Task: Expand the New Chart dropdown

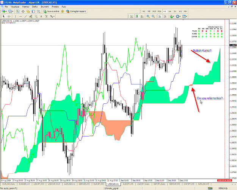Action: (x=6, y=11)
